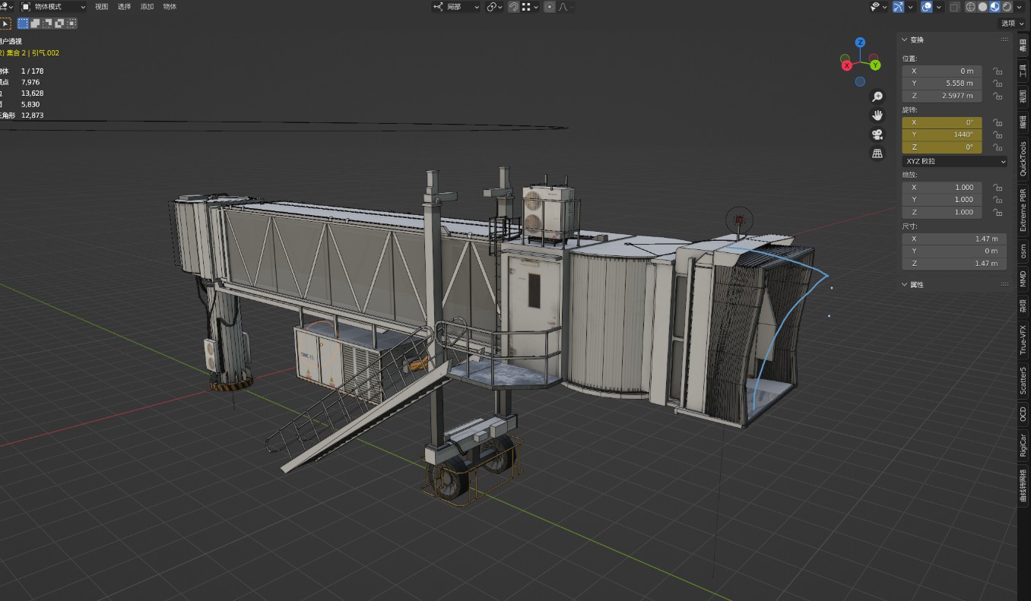This screenshot has height=601, width=1031.
Task: Select solid viewport shading sphere
Action: 982,7
